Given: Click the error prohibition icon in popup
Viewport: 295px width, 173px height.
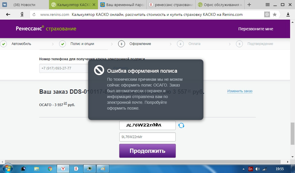Looking at the screenshot, I should tap(99, 70).
